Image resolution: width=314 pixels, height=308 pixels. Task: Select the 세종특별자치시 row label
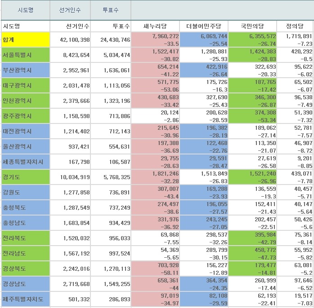26,162
